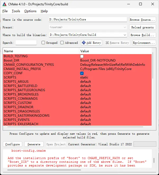Click the output log vertical scrollbar

154,160
